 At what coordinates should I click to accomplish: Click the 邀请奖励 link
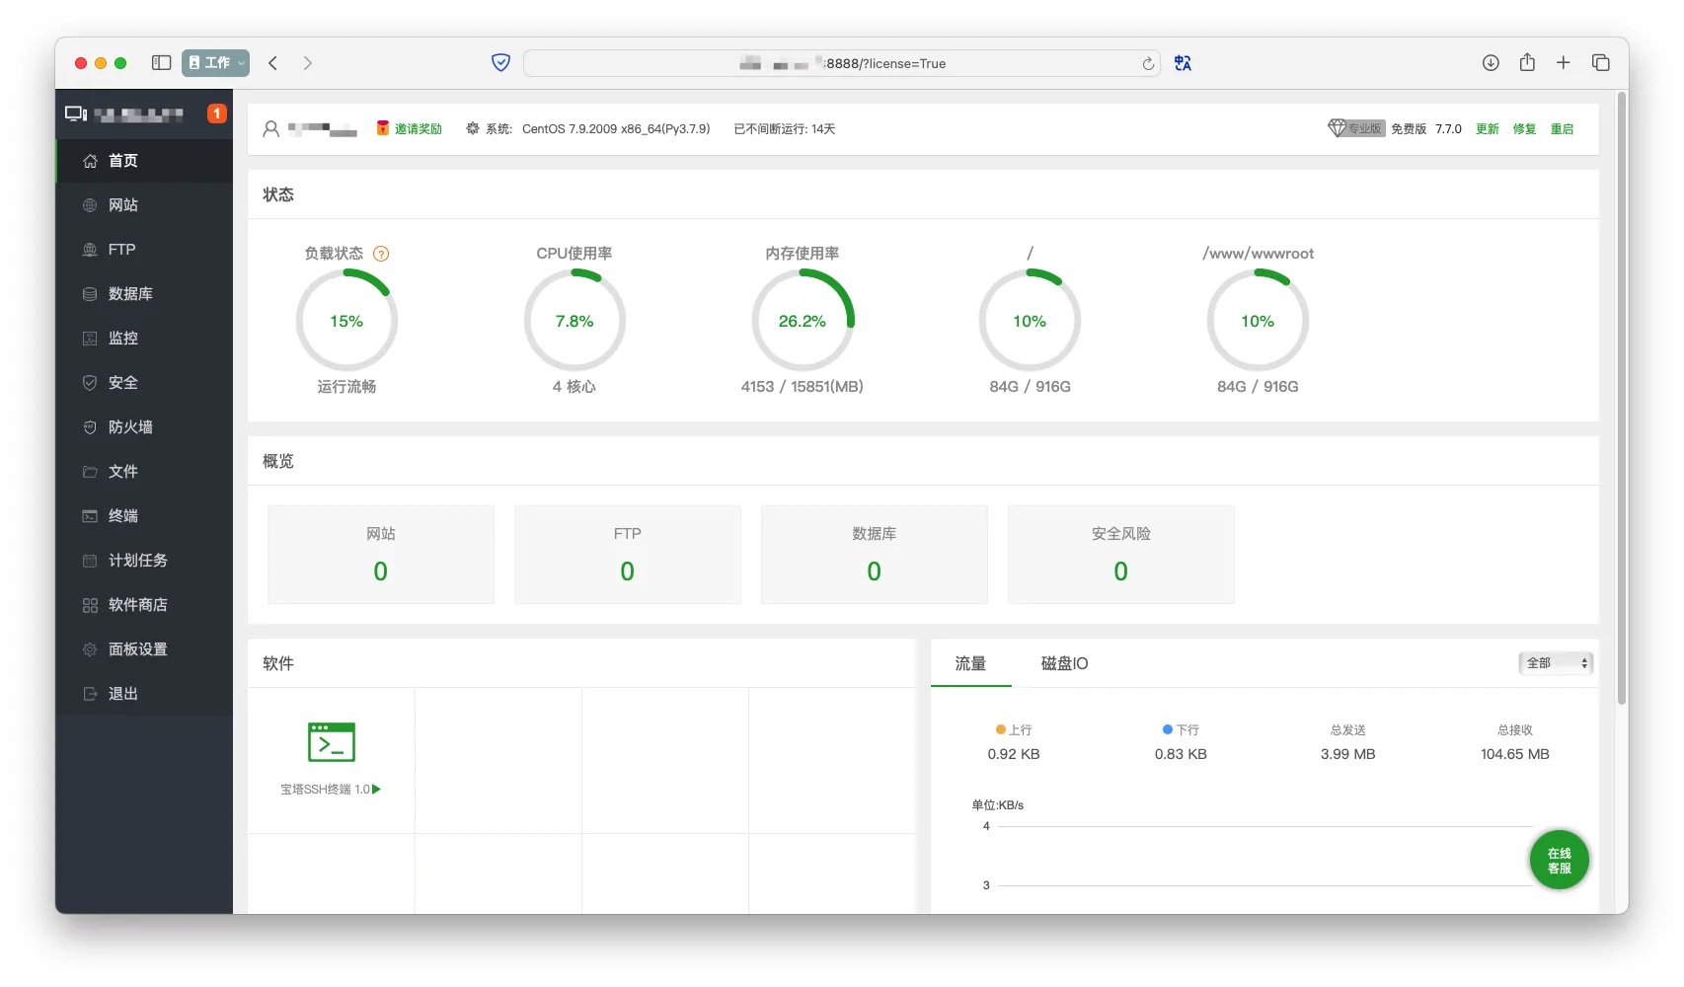[418, 129]
